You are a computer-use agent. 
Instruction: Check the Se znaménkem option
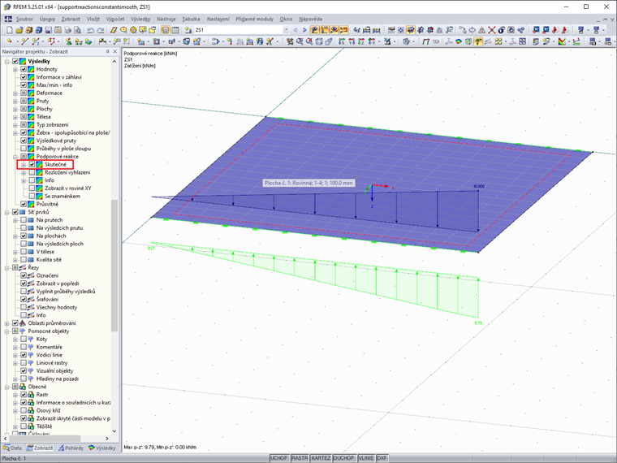click(x=32, y=196)
